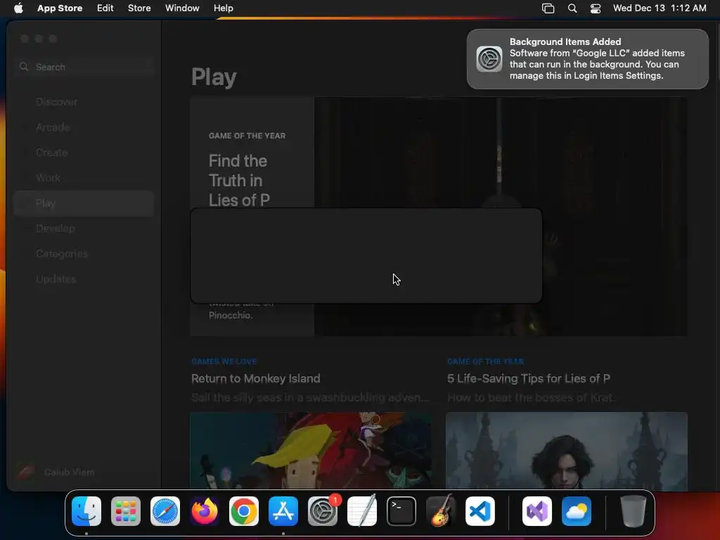Image resolution: width=720 pixels, height=540 pixels.
Task: Open Finder from the Dock
Action: coord(86,511)
